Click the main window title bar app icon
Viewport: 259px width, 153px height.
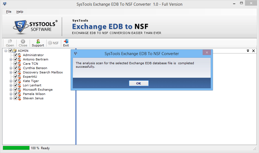(5, 4)
